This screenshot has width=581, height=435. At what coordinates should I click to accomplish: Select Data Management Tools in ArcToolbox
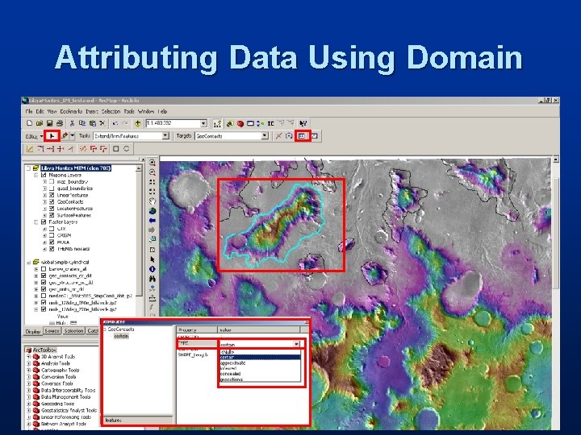[65, 397]
